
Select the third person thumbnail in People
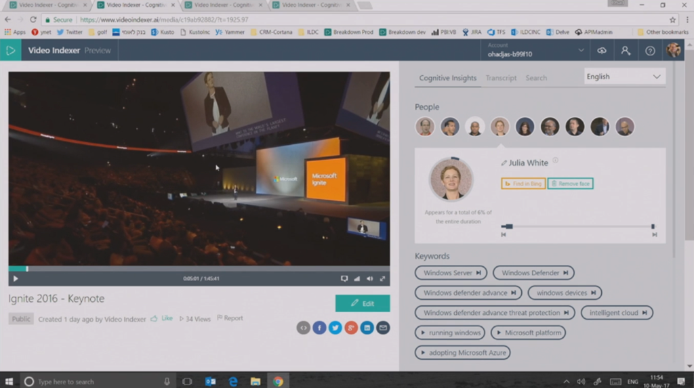pyautogui.click(x=475, y=127)
